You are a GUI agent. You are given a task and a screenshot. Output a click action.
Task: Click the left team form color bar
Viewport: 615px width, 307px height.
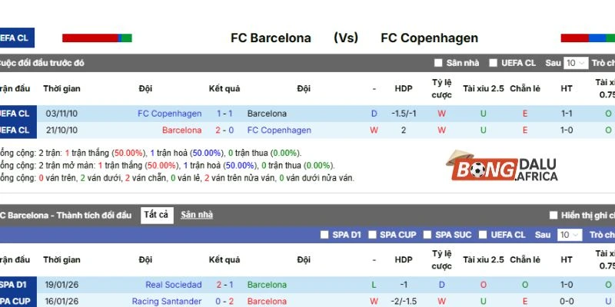coord(97,38)
